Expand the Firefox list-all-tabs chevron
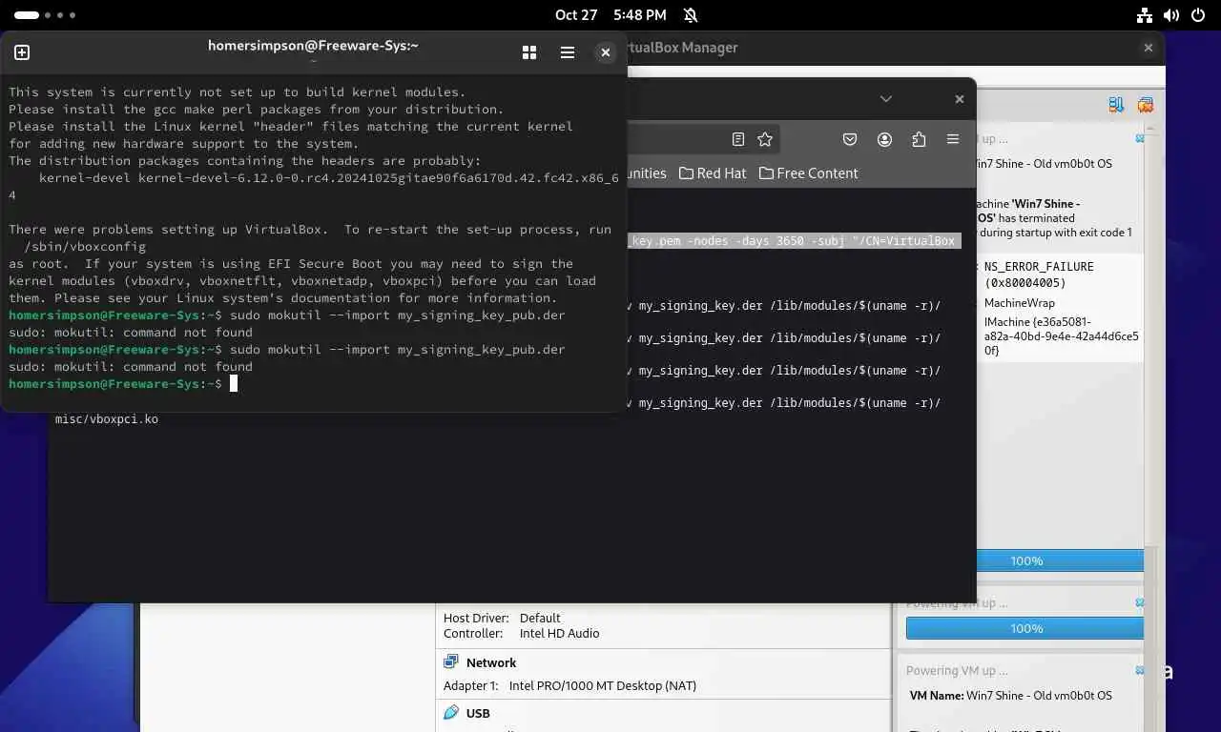 (886, 99)
